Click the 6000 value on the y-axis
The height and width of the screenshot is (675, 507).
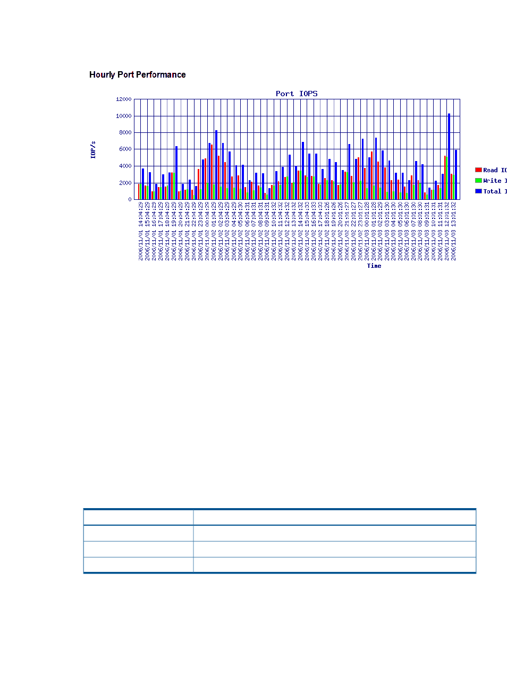click(x=125, y=149)
